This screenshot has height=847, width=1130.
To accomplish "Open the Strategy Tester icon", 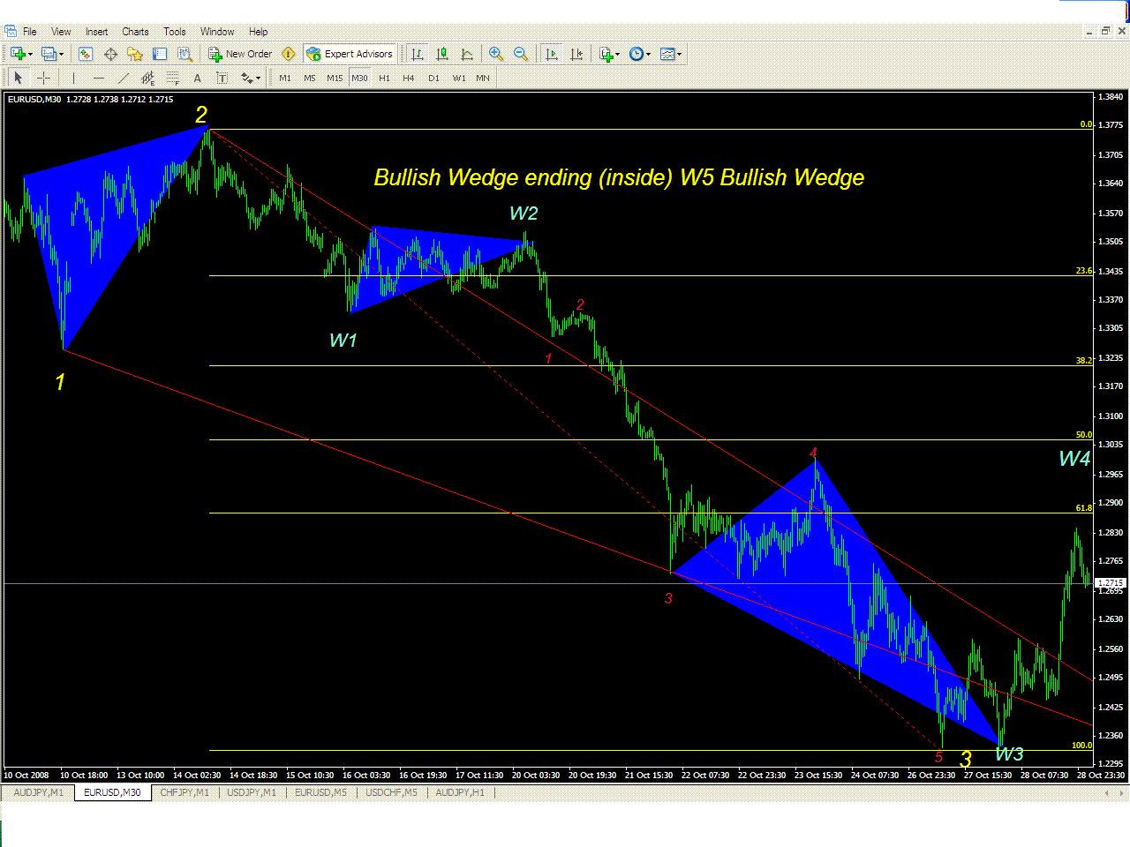I will pos(185,54).
